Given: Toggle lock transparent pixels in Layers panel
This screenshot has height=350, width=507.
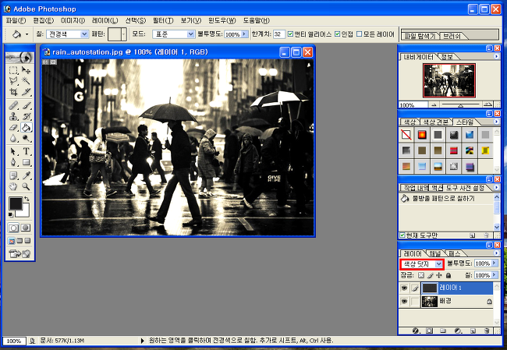Looking at the screenshot, I should [x=420, y=275].
